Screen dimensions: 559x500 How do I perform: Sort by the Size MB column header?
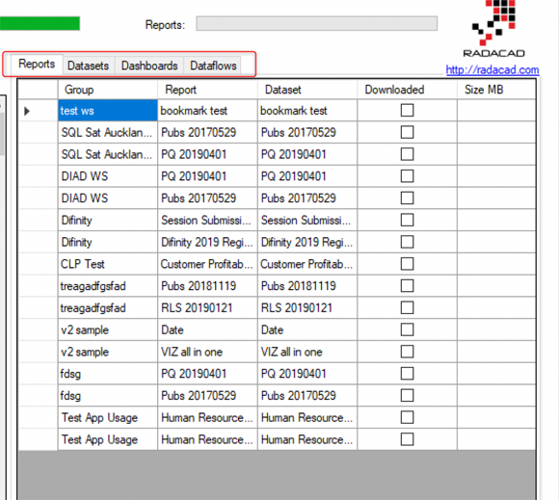pyautogui.click(x=496, y=90)
